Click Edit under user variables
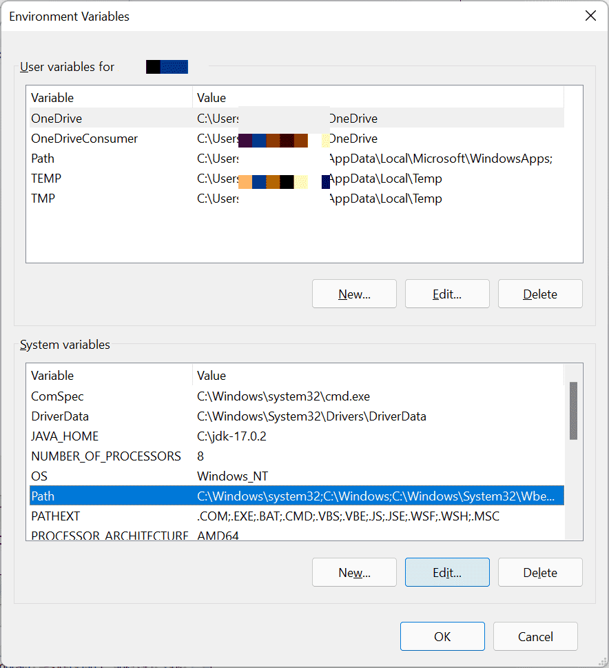 coord(447,294)
